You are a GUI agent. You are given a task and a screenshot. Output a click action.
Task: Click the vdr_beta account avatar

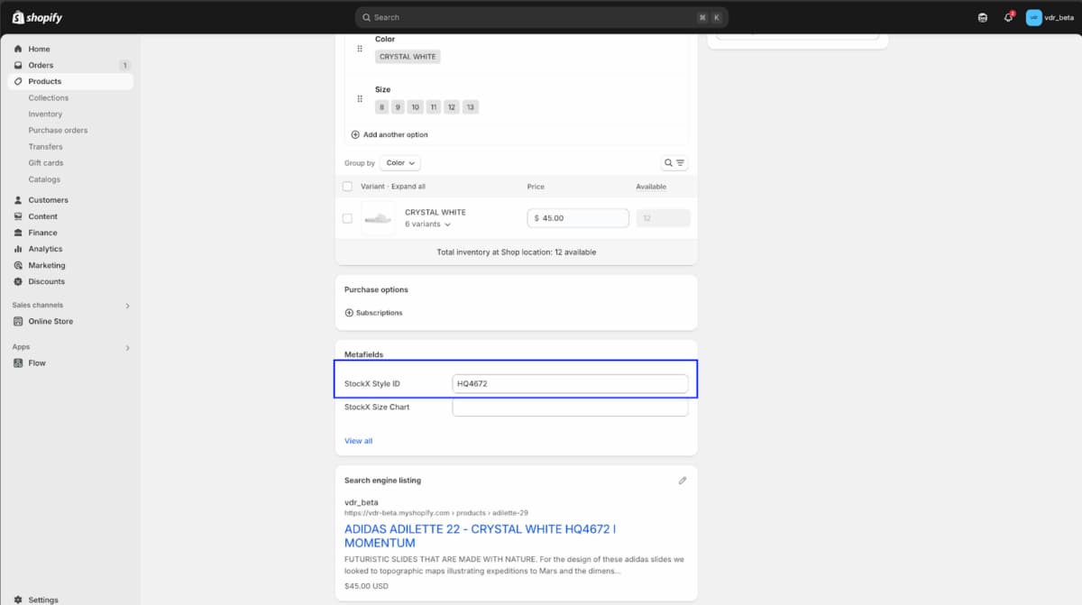(1034, 17)
